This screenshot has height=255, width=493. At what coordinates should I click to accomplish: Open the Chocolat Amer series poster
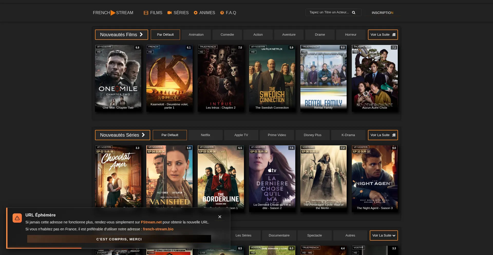(118, 176)
